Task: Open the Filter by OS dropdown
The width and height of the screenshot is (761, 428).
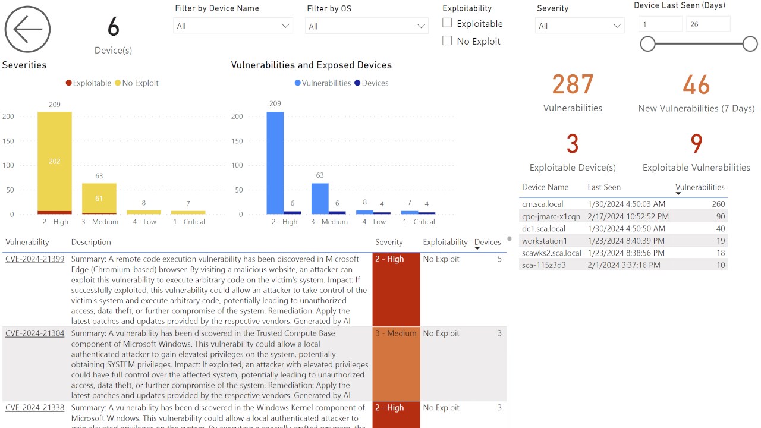Action: (367, 26)
